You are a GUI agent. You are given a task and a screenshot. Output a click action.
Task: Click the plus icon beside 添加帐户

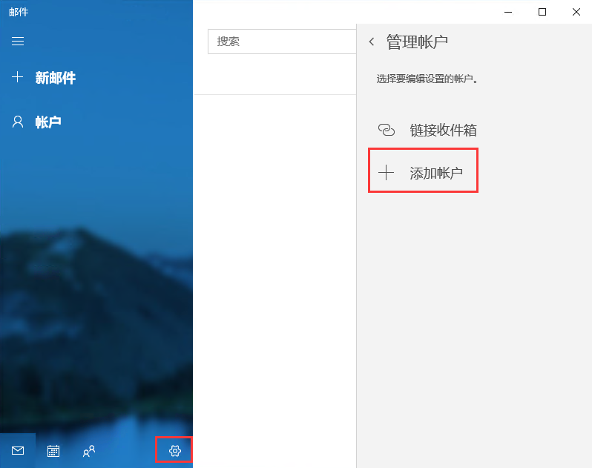coord(386,173)
